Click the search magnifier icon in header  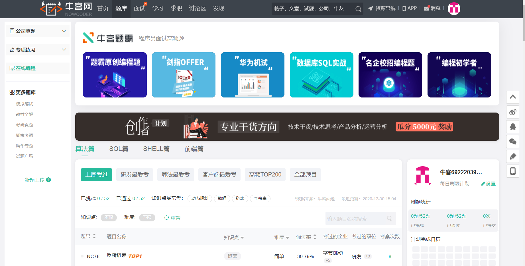pos(358,9)
